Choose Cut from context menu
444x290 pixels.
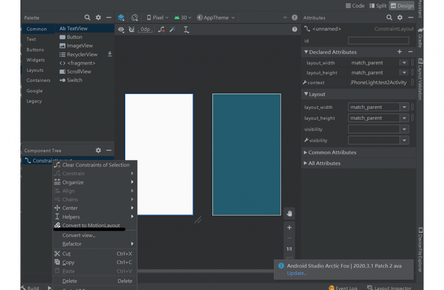[95, 254]
